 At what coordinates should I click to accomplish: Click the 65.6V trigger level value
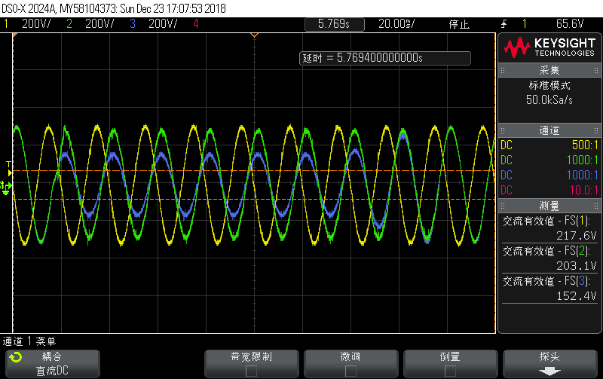click(571, 24)
